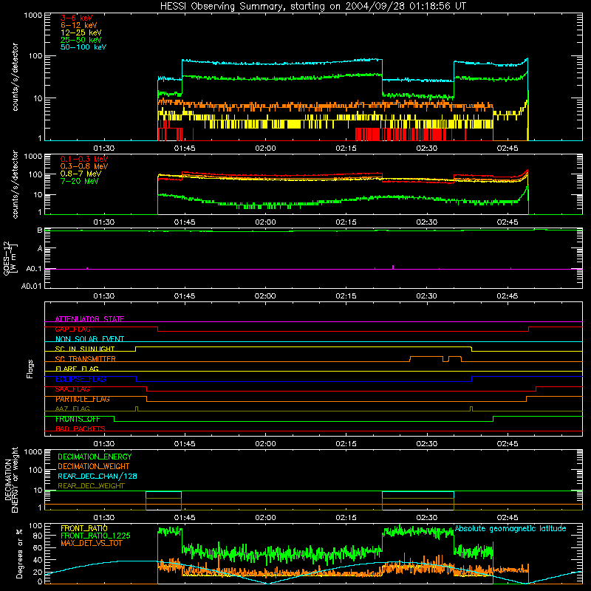
Task: Click the HESSI Observing Summary title text
Action: [x=313, y=7]
